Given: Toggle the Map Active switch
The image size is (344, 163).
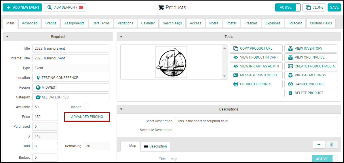Looking at the screenshot, I should point(325,159).
